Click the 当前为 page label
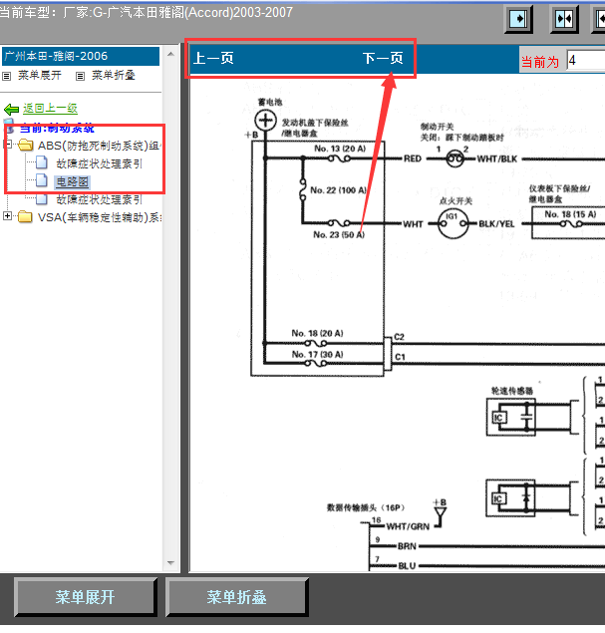Image resolution: width=605 pixels, height=633 pixels. pyautogui.click(x=540, y=62)
